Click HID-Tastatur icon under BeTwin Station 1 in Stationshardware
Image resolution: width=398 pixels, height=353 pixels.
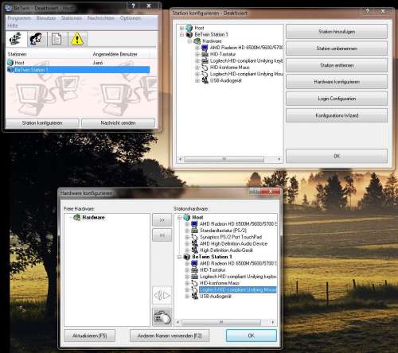(x=195, y=270)
